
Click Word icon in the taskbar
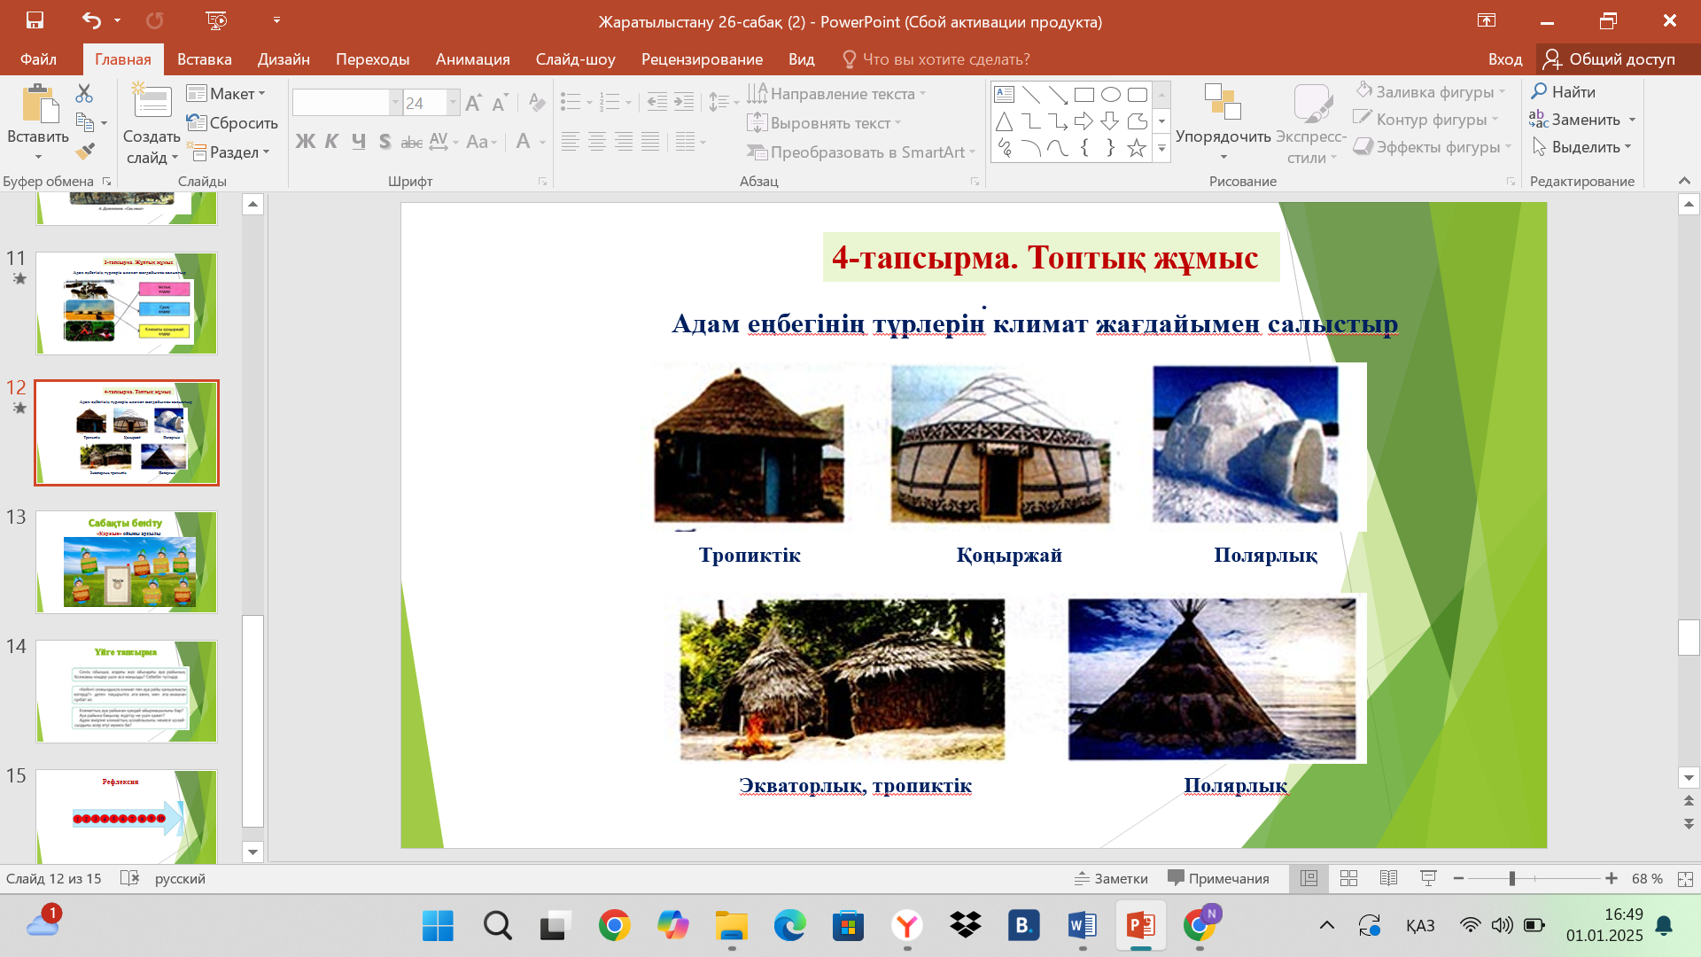point(1082,926)
